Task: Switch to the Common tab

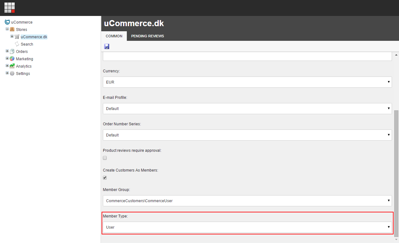Action: [114, 36]
